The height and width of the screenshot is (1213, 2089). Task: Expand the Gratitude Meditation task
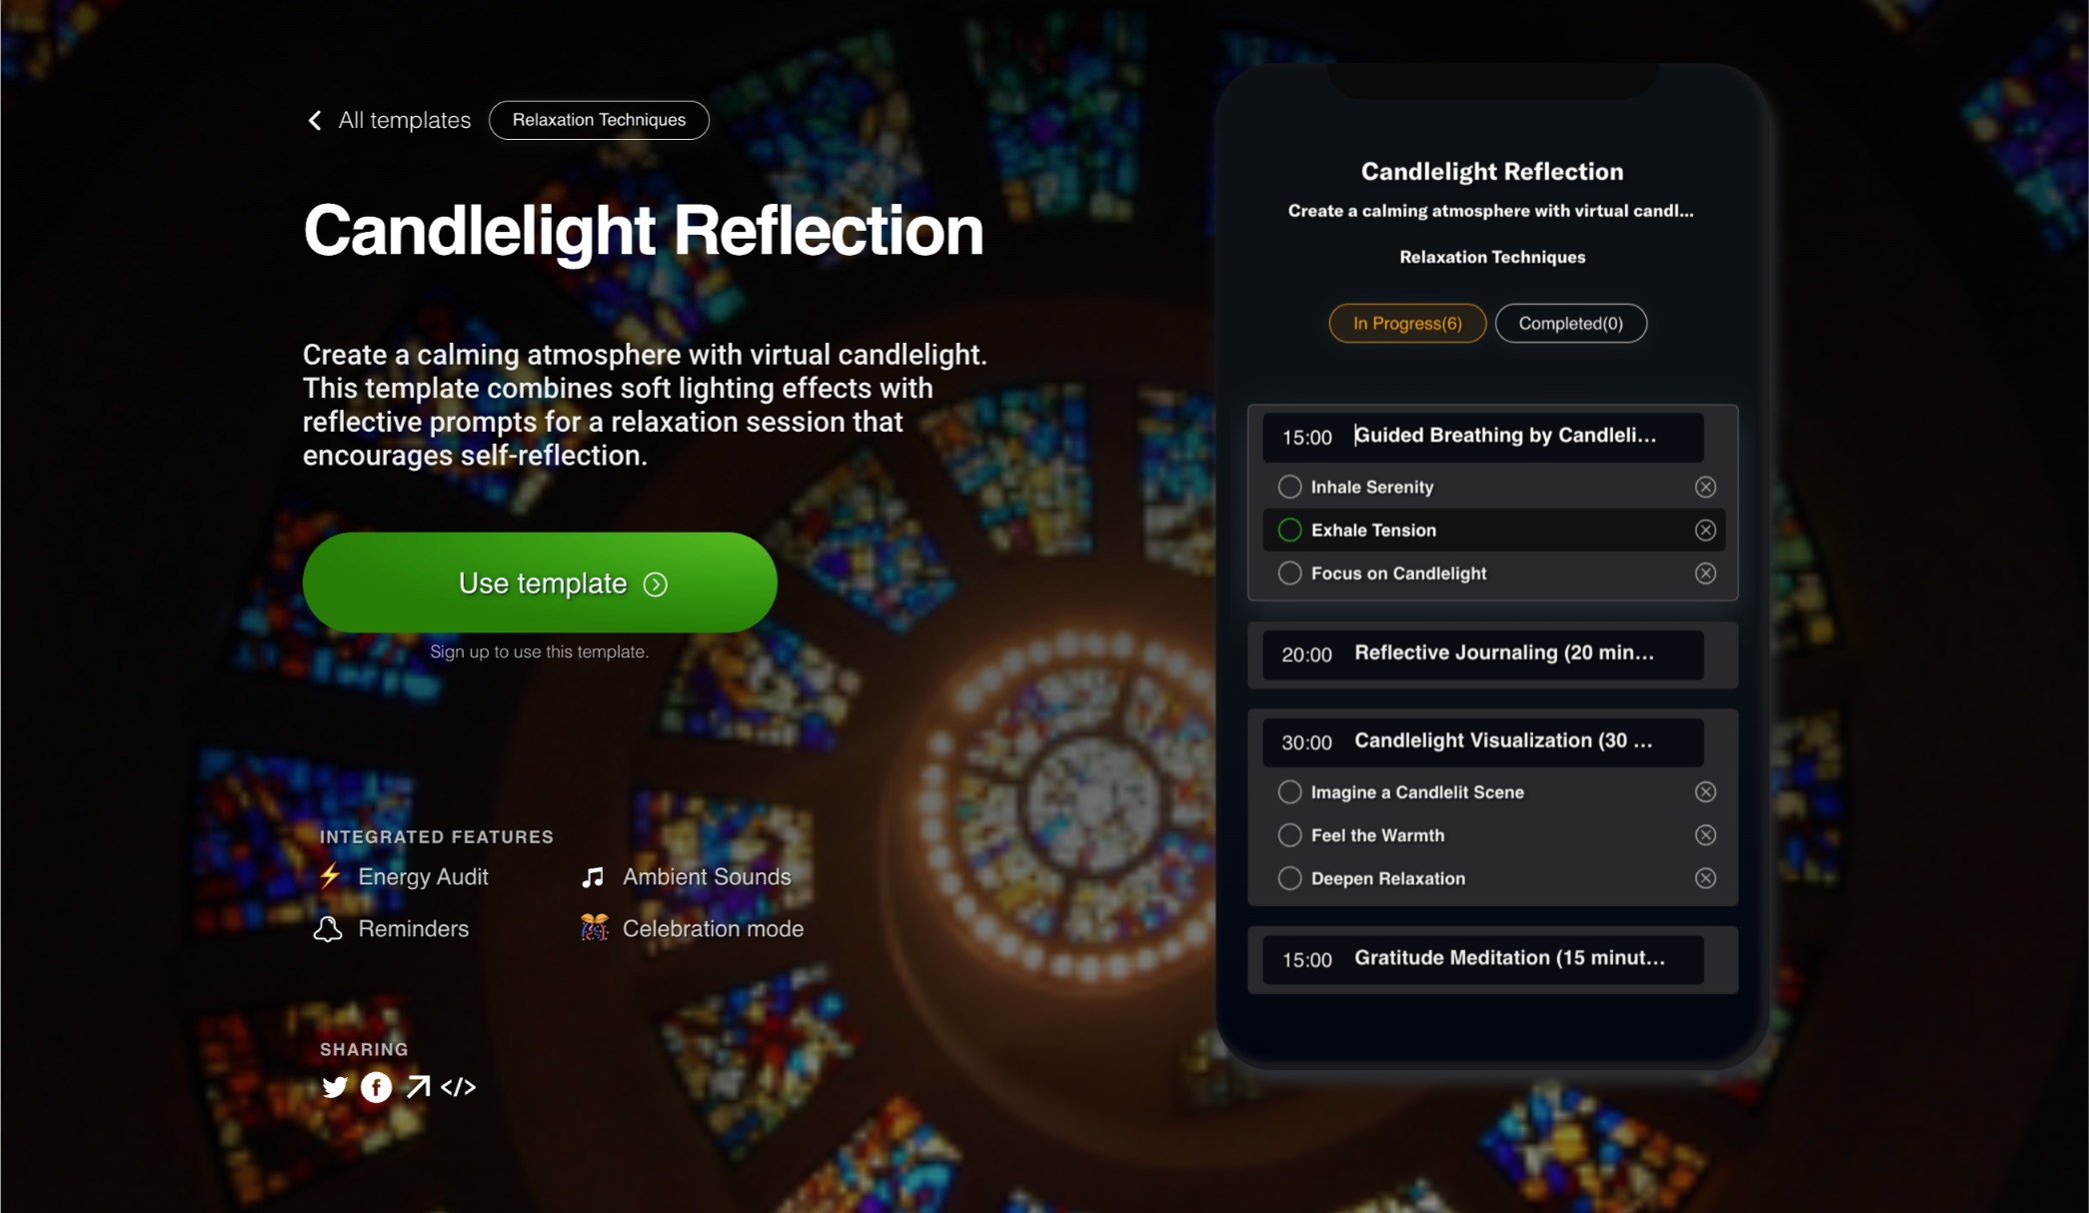tap(1483, 959)
